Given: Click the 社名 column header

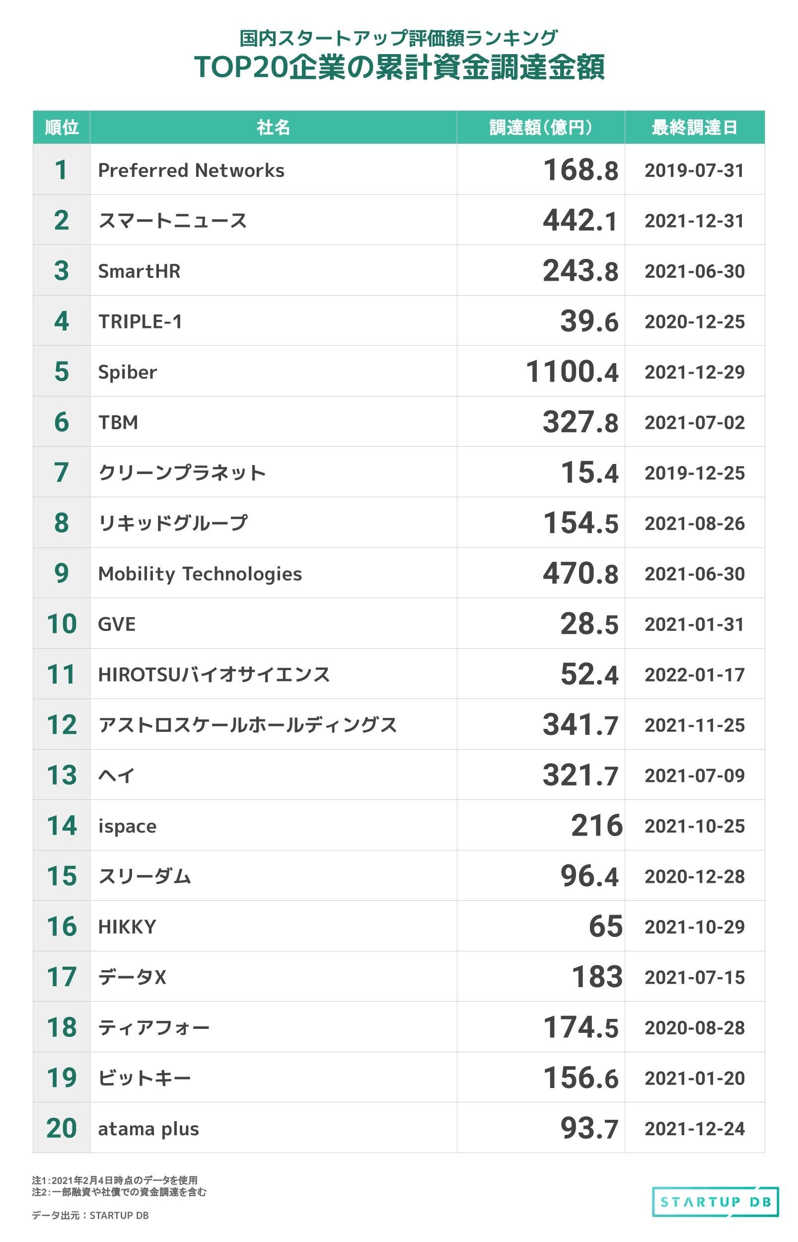Looking at the screenshot, I should point(273,127).
